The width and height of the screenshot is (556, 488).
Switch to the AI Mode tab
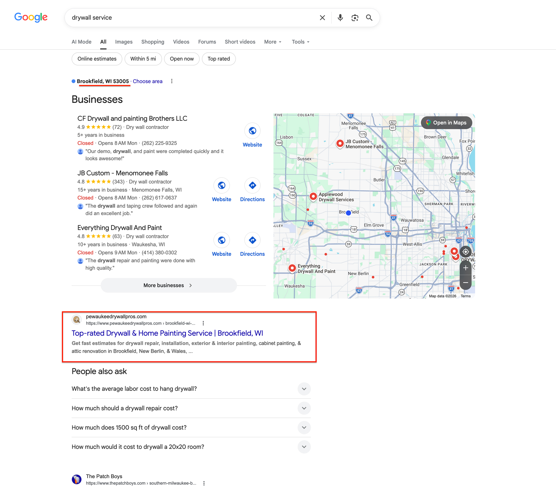pos(82,42)
